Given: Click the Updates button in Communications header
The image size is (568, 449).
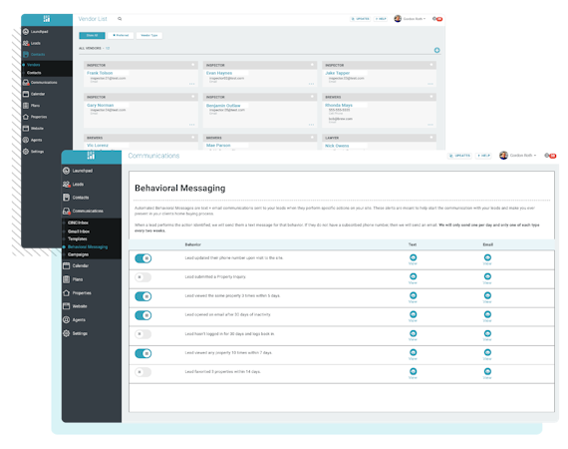Looking at the screenshot, I should pos(459,156).
